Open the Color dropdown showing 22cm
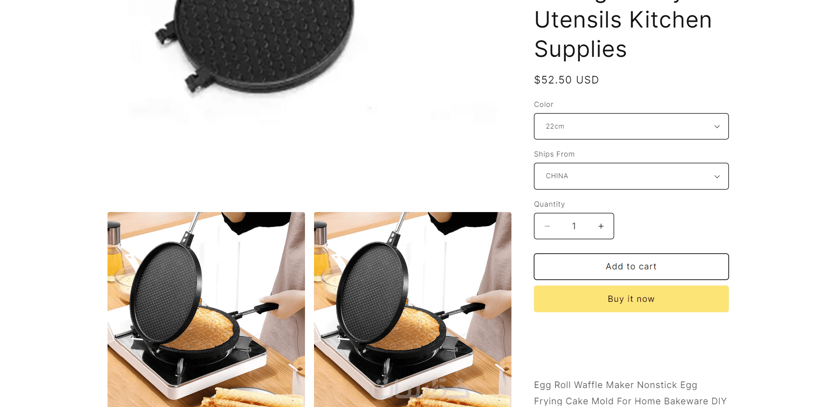Screen dimensions: 839x407 point(631,126)
